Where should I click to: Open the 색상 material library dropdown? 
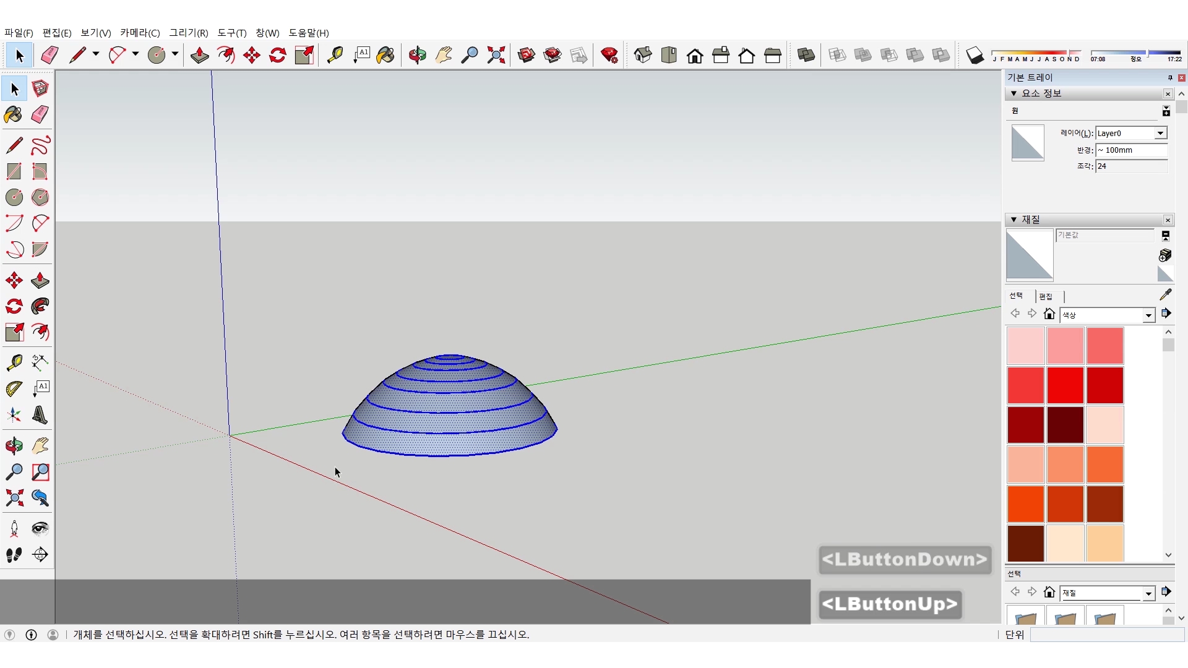click(1148, 315)
